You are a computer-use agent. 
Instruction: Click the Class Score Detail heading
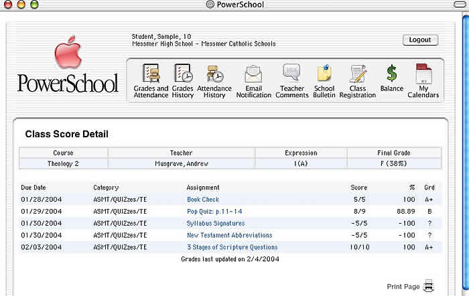pos(66,134)
